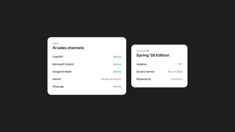The width and height of the screenshot is (235, 132).
Task: Click the Active status in the ChatGPT row
Action: click(117, 57)
